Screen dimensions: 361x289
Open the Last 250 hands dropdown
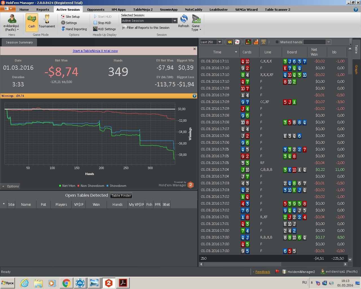click(220, 42)
